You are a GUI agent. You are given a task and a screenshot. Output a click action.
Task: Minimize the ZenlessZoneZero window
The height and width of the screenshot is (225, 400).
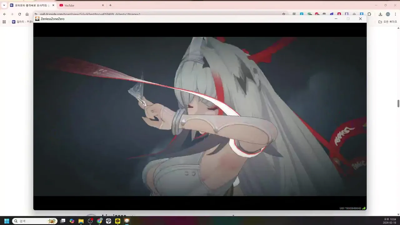pos(336,19)
